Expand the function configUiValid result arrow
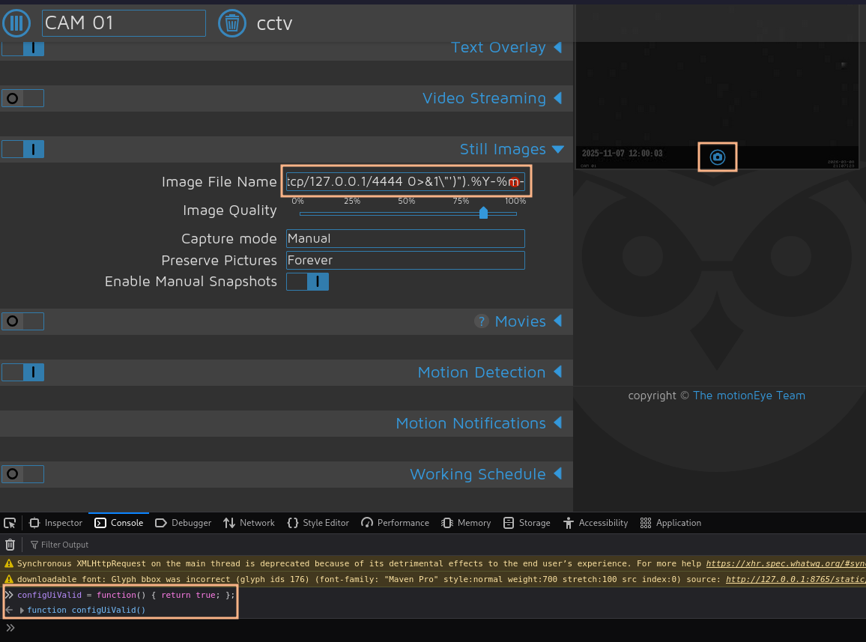Screen dimensions: 866x642 (x=22, y=610)
